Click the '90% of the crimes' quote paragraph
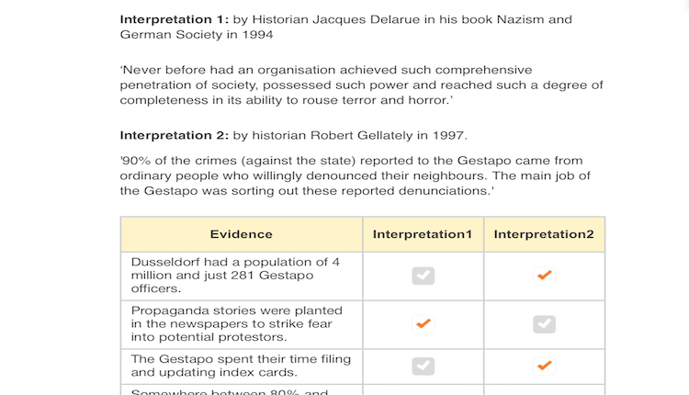This screenshot has width=689, height=395. (x=355, y=175)
